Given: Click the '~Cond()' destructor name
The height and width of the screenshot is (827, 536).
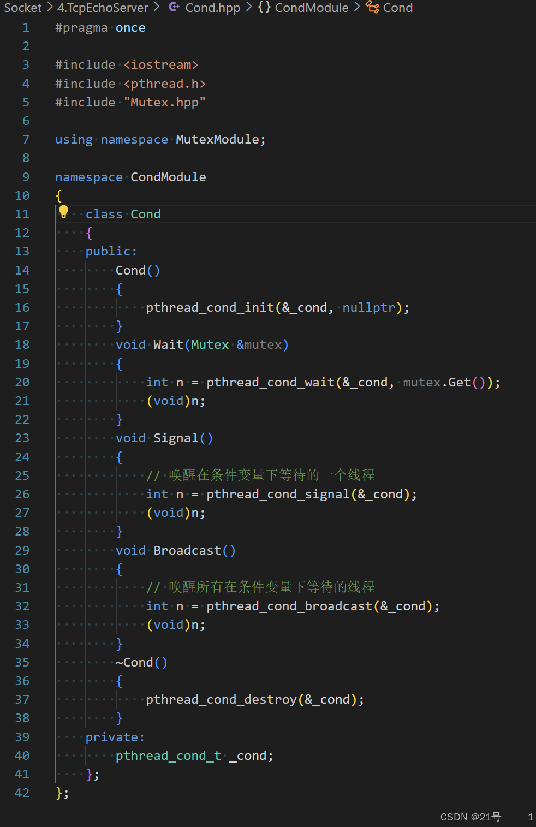Looking at the screenshot, I should pyautogui.click(x=134, y=662).
